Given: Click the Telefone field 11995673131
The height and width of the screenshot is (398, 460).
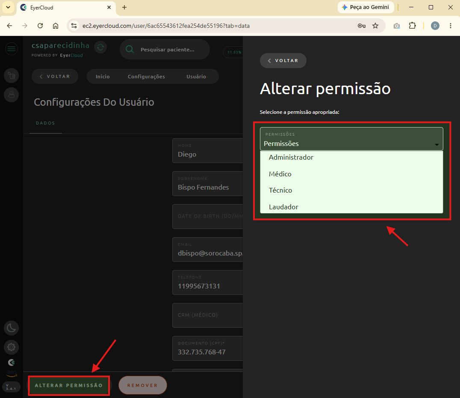Looking at the screenshot, I should (x=208, y=282).
